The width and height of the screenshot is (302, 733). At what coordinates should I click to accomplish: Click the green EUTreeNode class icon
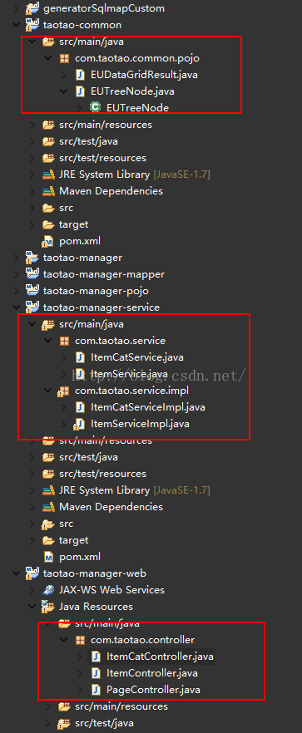pos(95,108)
